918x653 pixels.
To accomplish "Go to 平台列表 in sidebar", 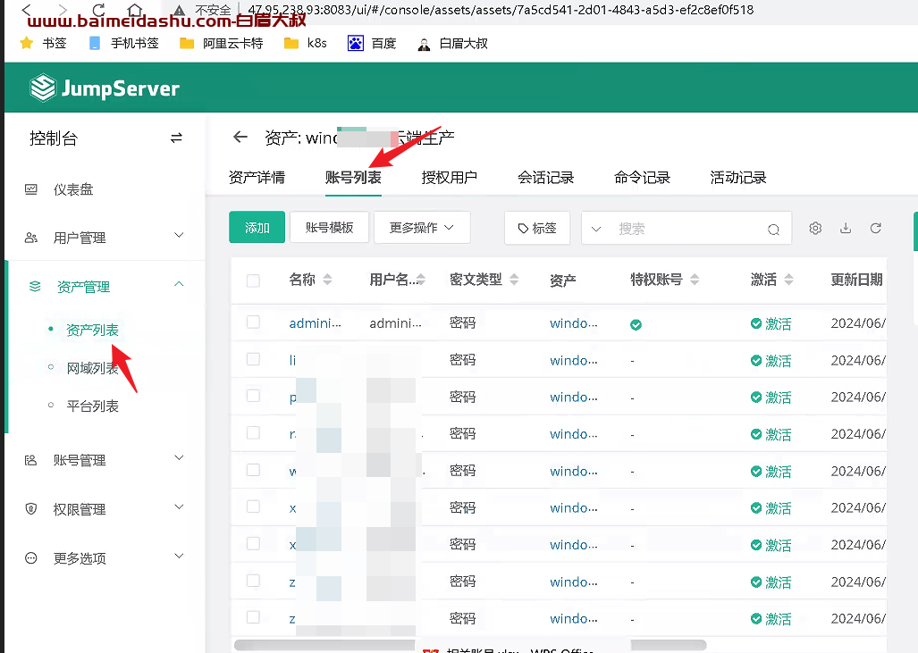I will point(92,406).
